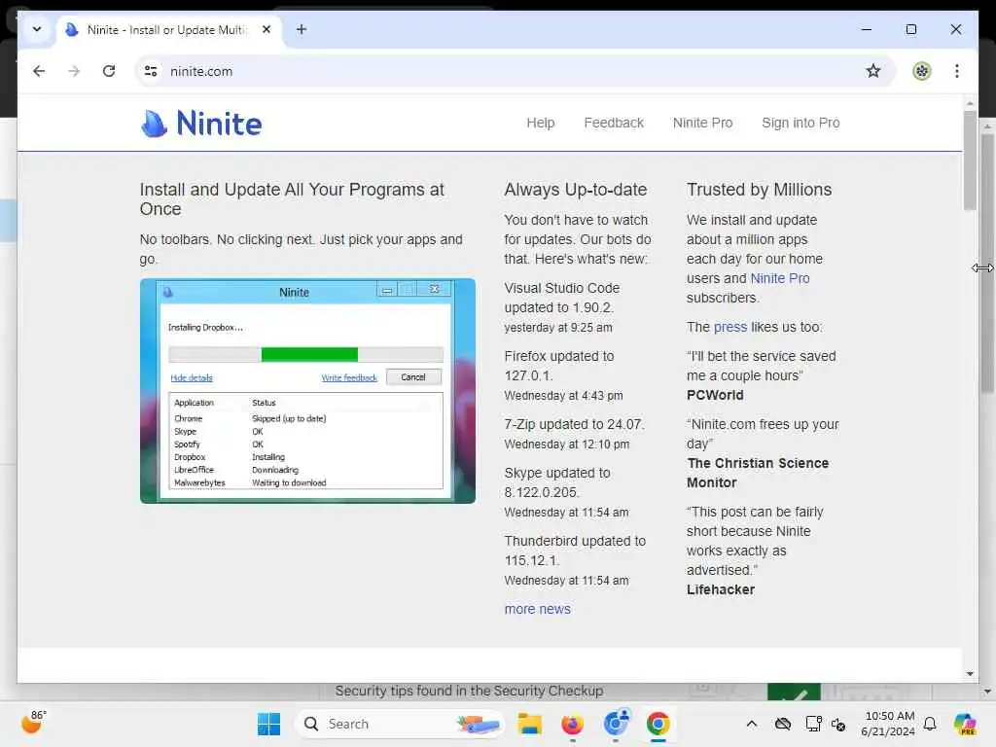Click the 'PCWorld' attribution text
Screen dimensions: 996x747
point(715,395)
